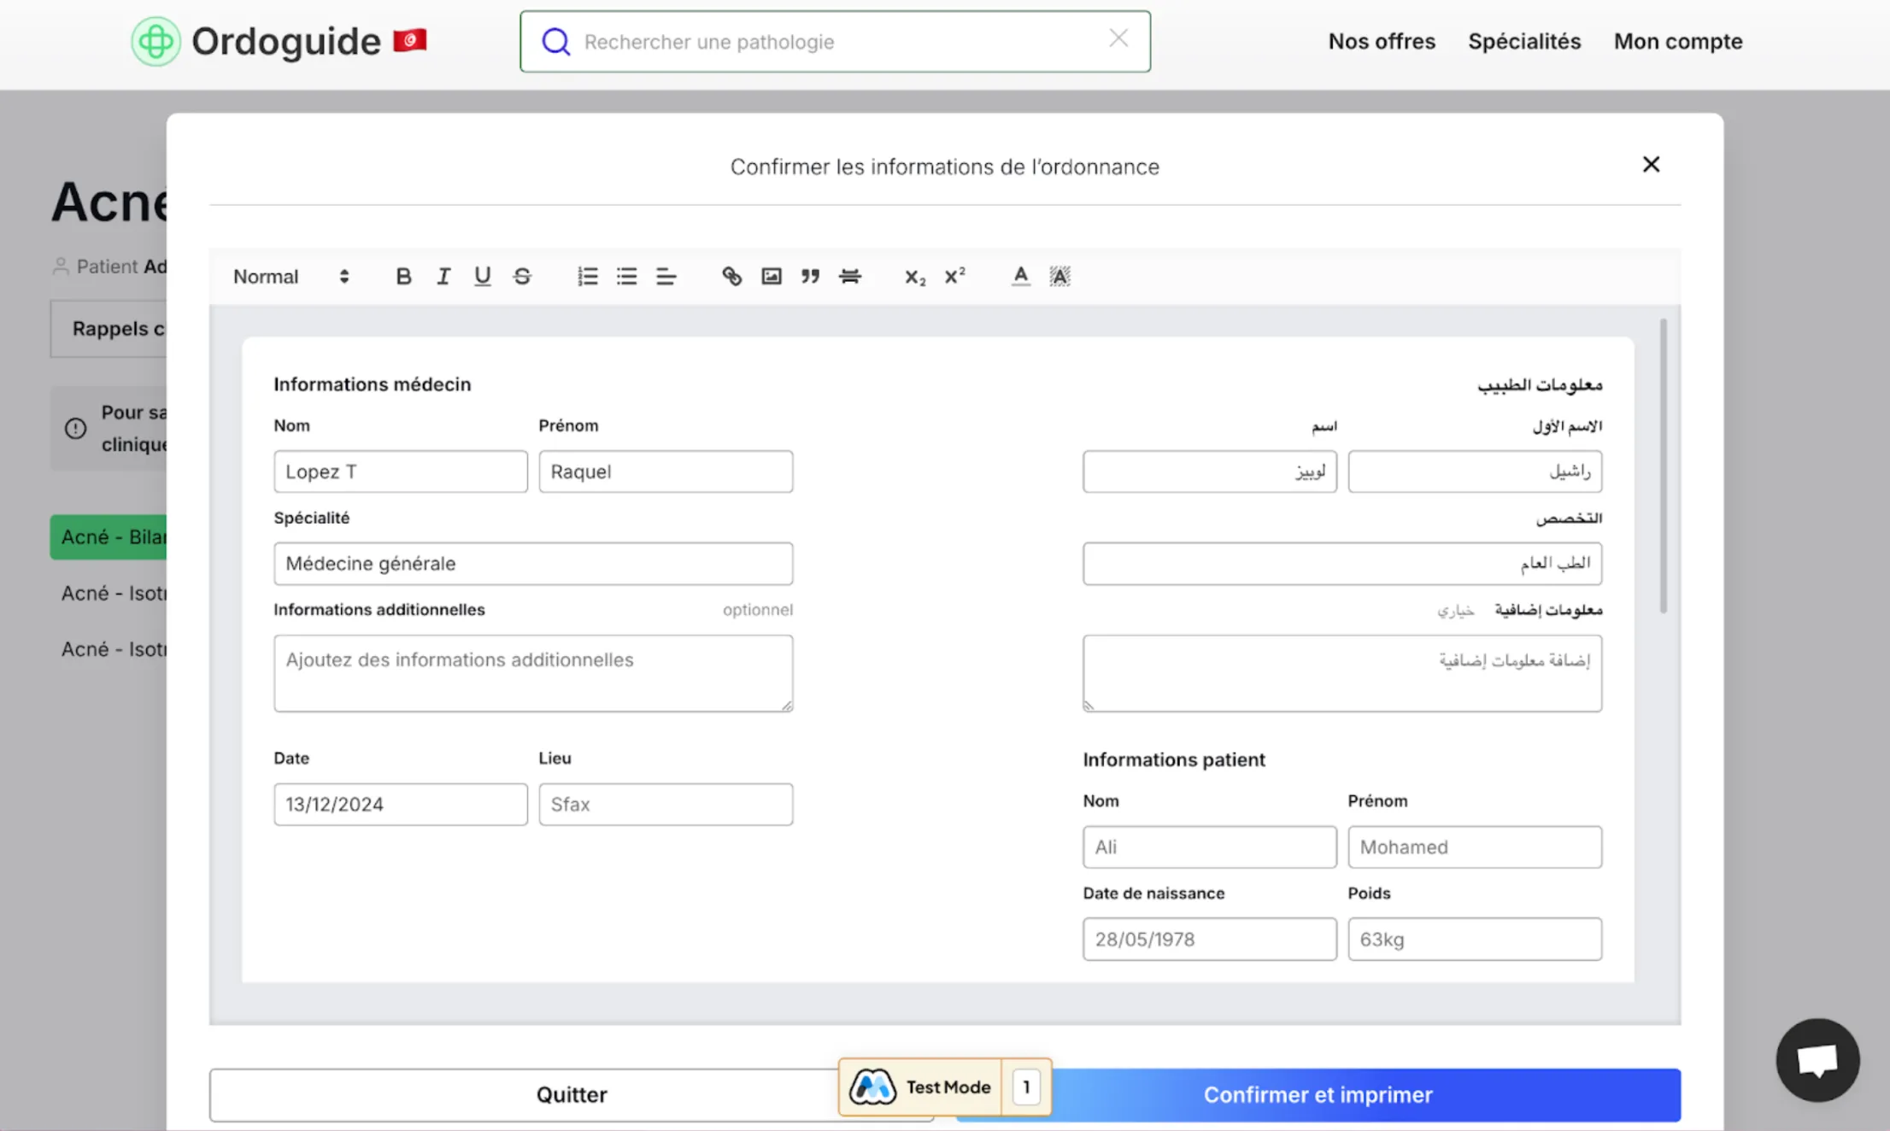Open the text color picker
Image resolution: width=1890 pixels, height=1131 pixels.
[x=1020, y=276]
